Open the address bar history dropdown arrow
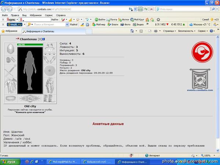 [x=135, y=9]
